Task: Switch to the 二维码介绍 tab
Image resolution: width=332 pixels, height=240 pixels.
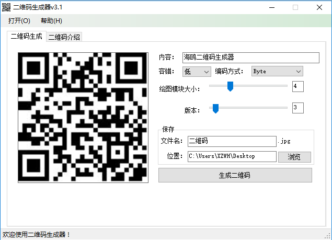Action: coord(64,37)
